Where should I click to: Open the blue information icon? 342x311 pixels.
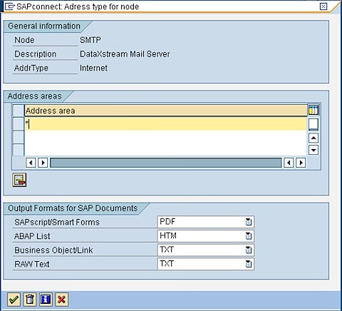pos(46,300)
